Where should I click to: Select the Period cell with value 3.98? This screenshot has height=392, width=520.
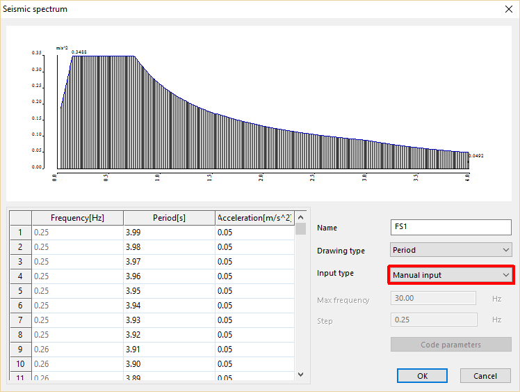point(169,247)
